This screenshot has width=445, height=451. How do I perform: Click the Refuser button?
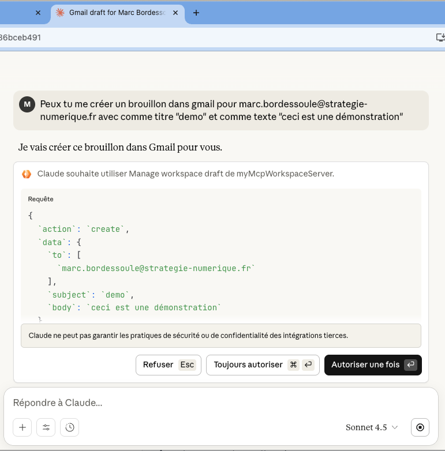tap(169, 365)
